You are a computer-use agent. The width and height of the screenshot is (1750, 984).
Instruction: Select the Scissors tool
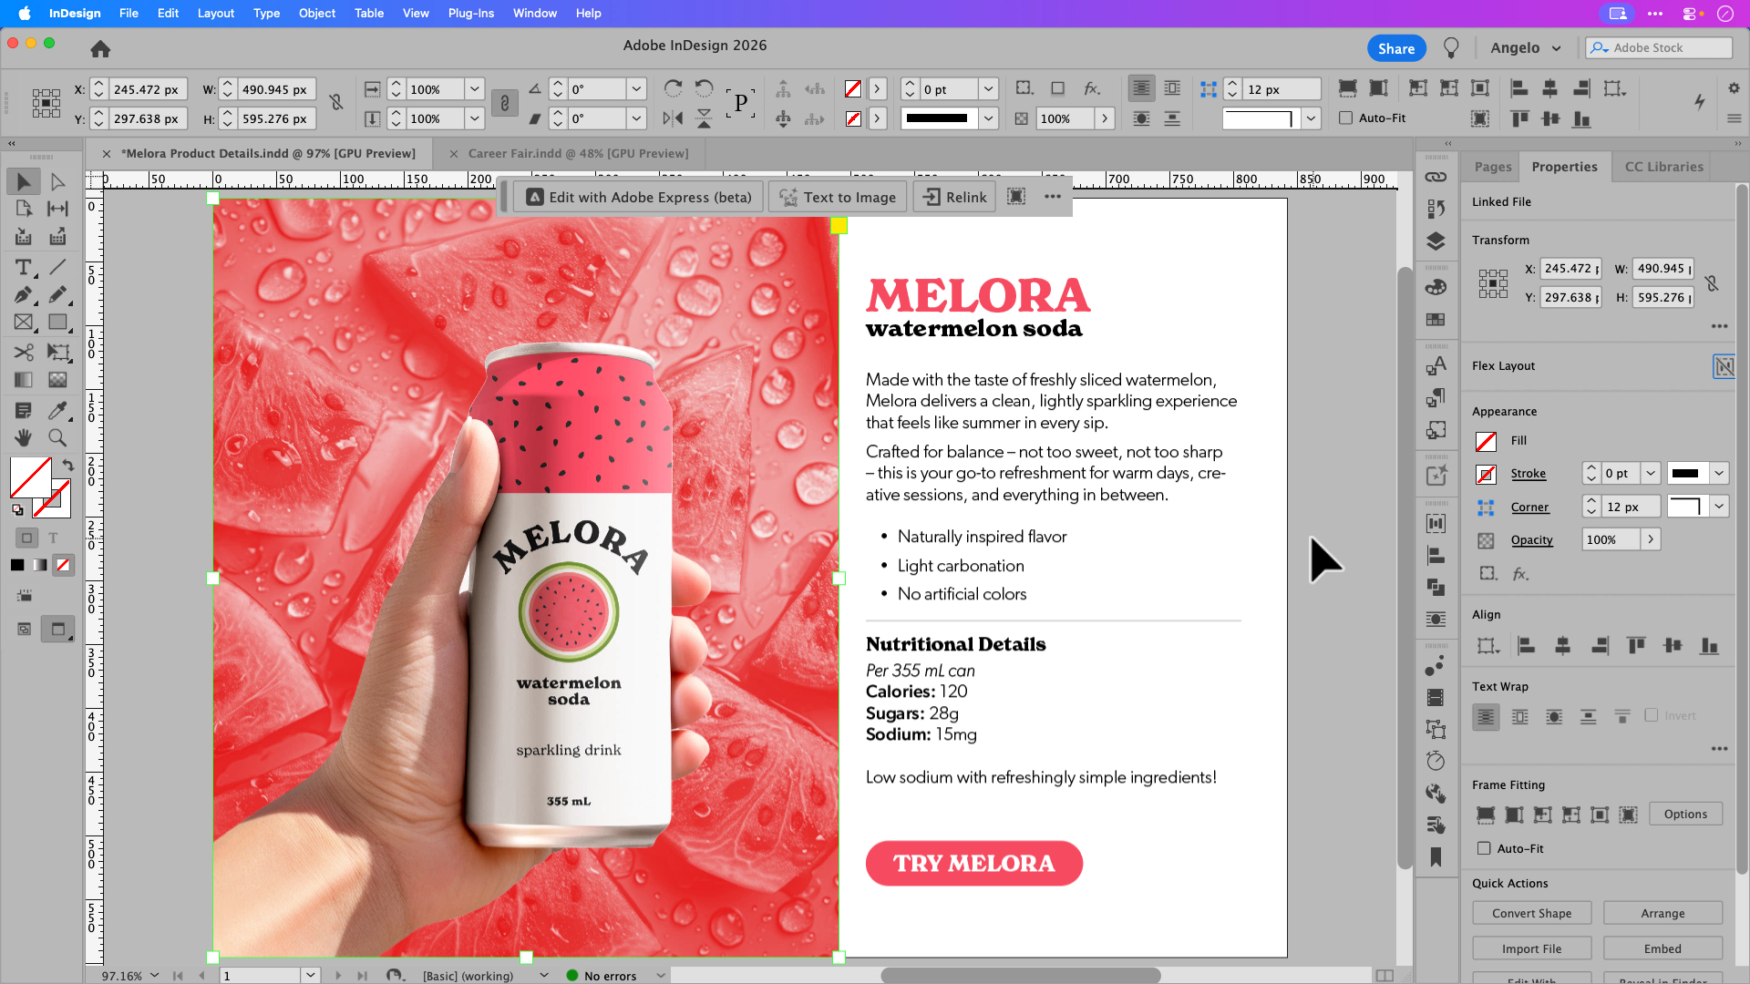[24, 352]
